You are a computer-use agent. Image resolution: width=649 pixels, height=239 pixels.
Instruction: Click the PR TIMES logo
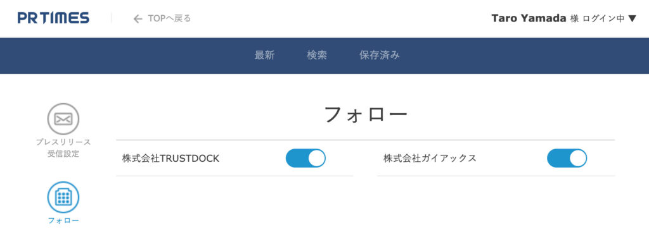point(53,18)
